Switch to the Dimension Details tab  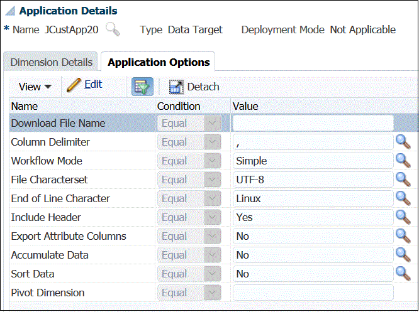pyautogui.click(x=50, y=62)
